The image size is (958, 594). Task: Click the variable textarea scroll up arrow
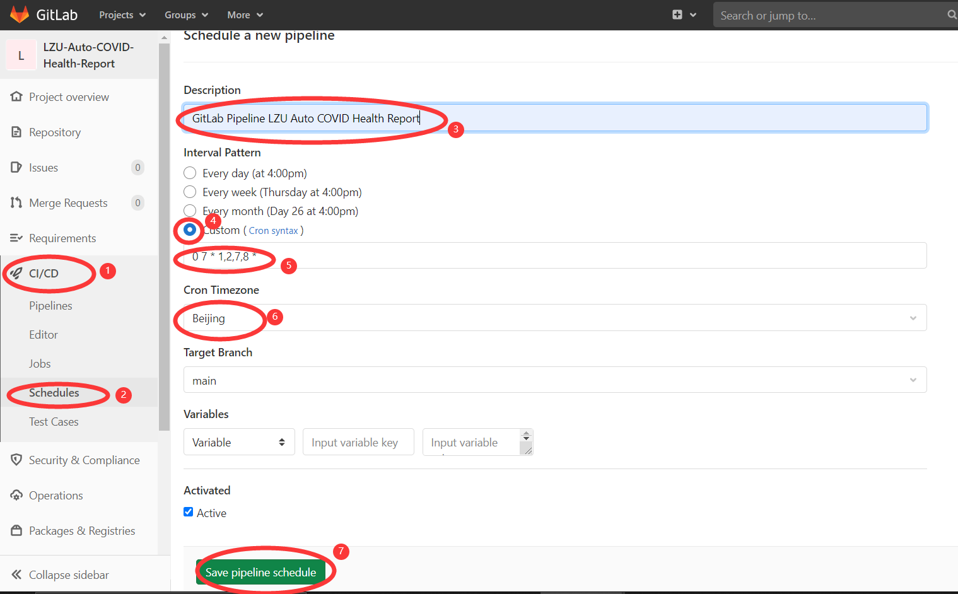pyautogui.click(x=527, y=433)
